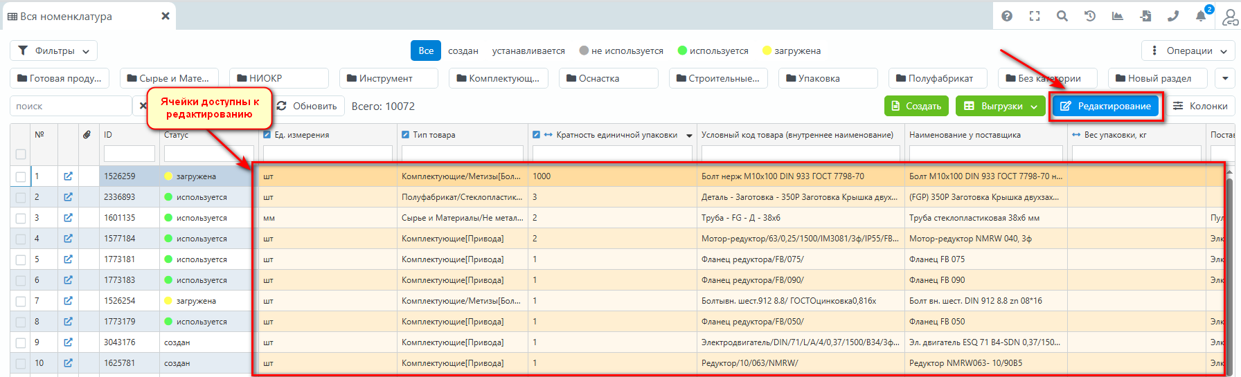
Task: Select the Инструмент category tab
Action: 388,78
